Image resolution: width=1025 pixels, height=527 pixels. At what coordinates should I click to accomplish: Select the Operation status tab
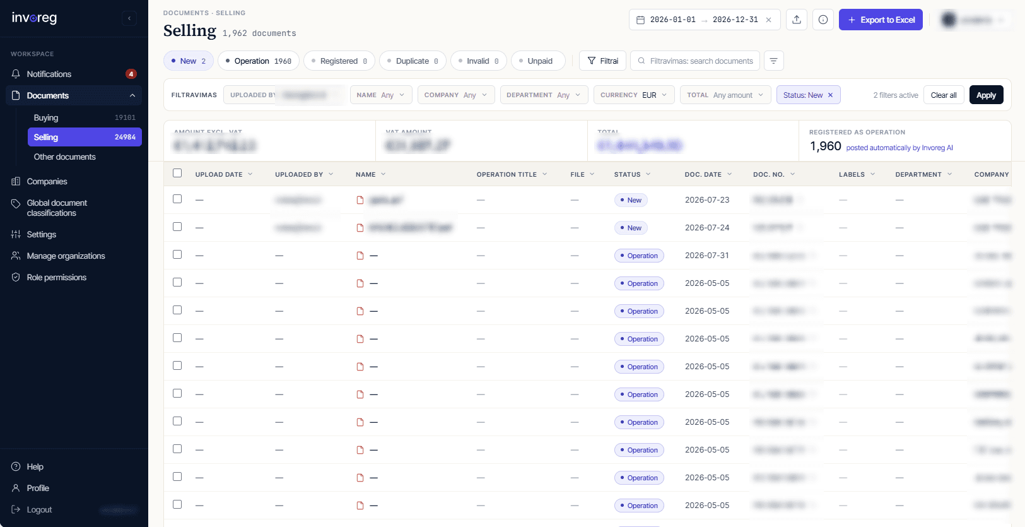point(259,61)
